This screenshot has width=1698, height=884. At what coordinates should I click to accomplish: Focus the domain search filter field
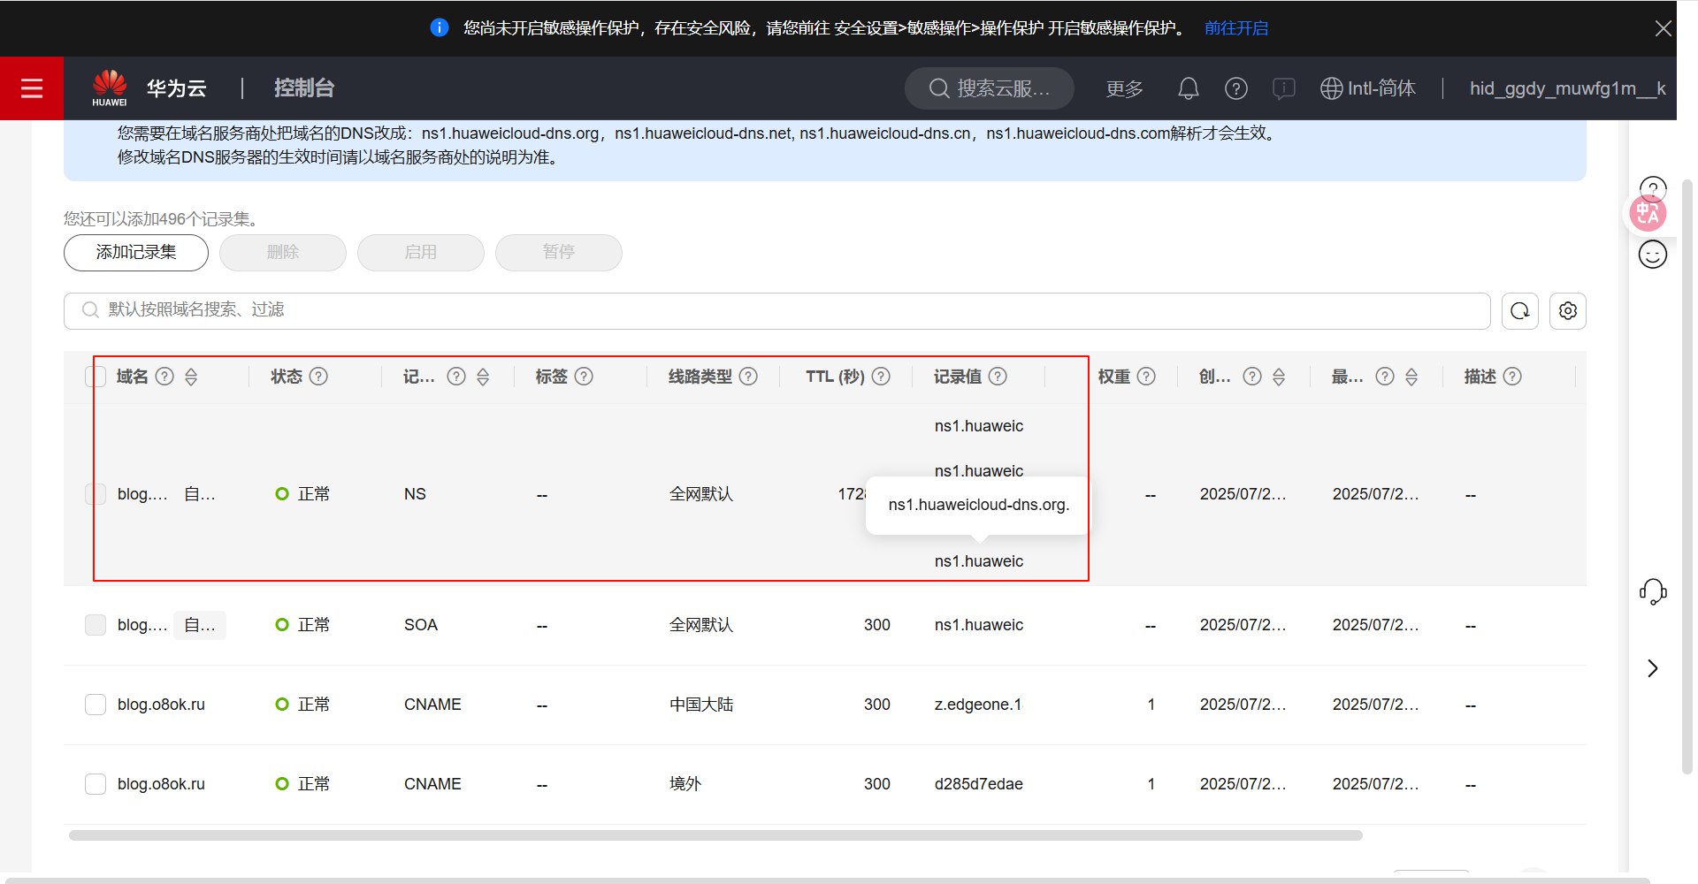click(x=778, y=310)
